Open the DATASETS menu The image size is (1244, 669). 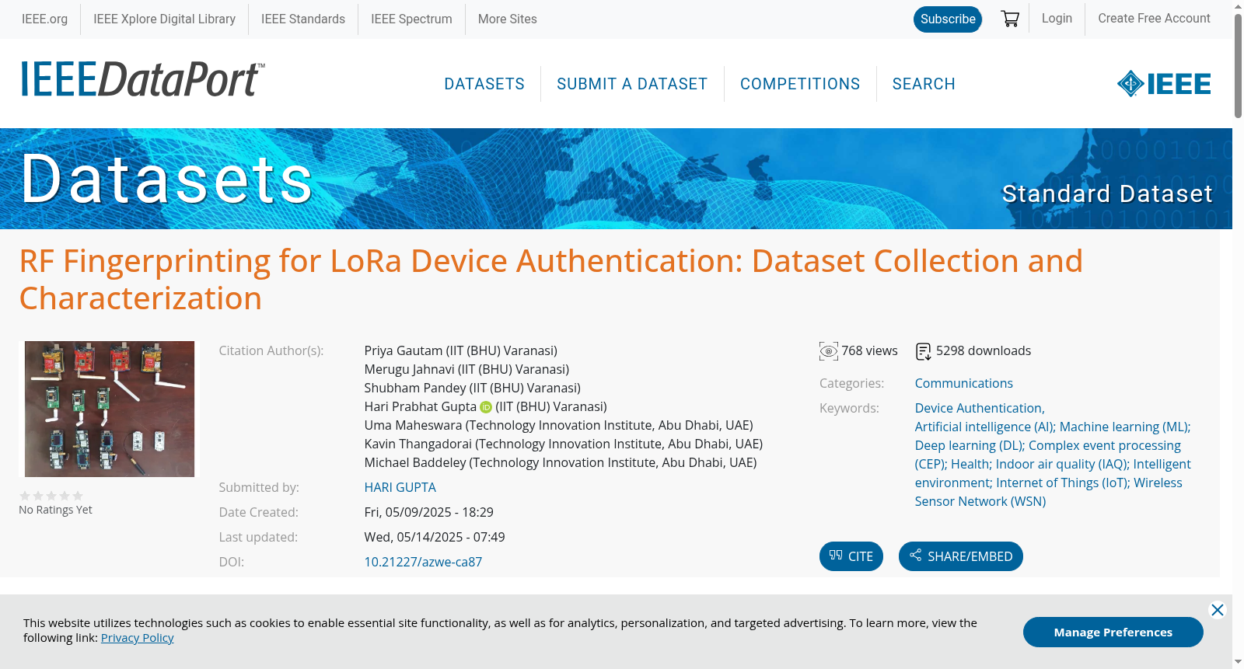(x=484, y=84)
